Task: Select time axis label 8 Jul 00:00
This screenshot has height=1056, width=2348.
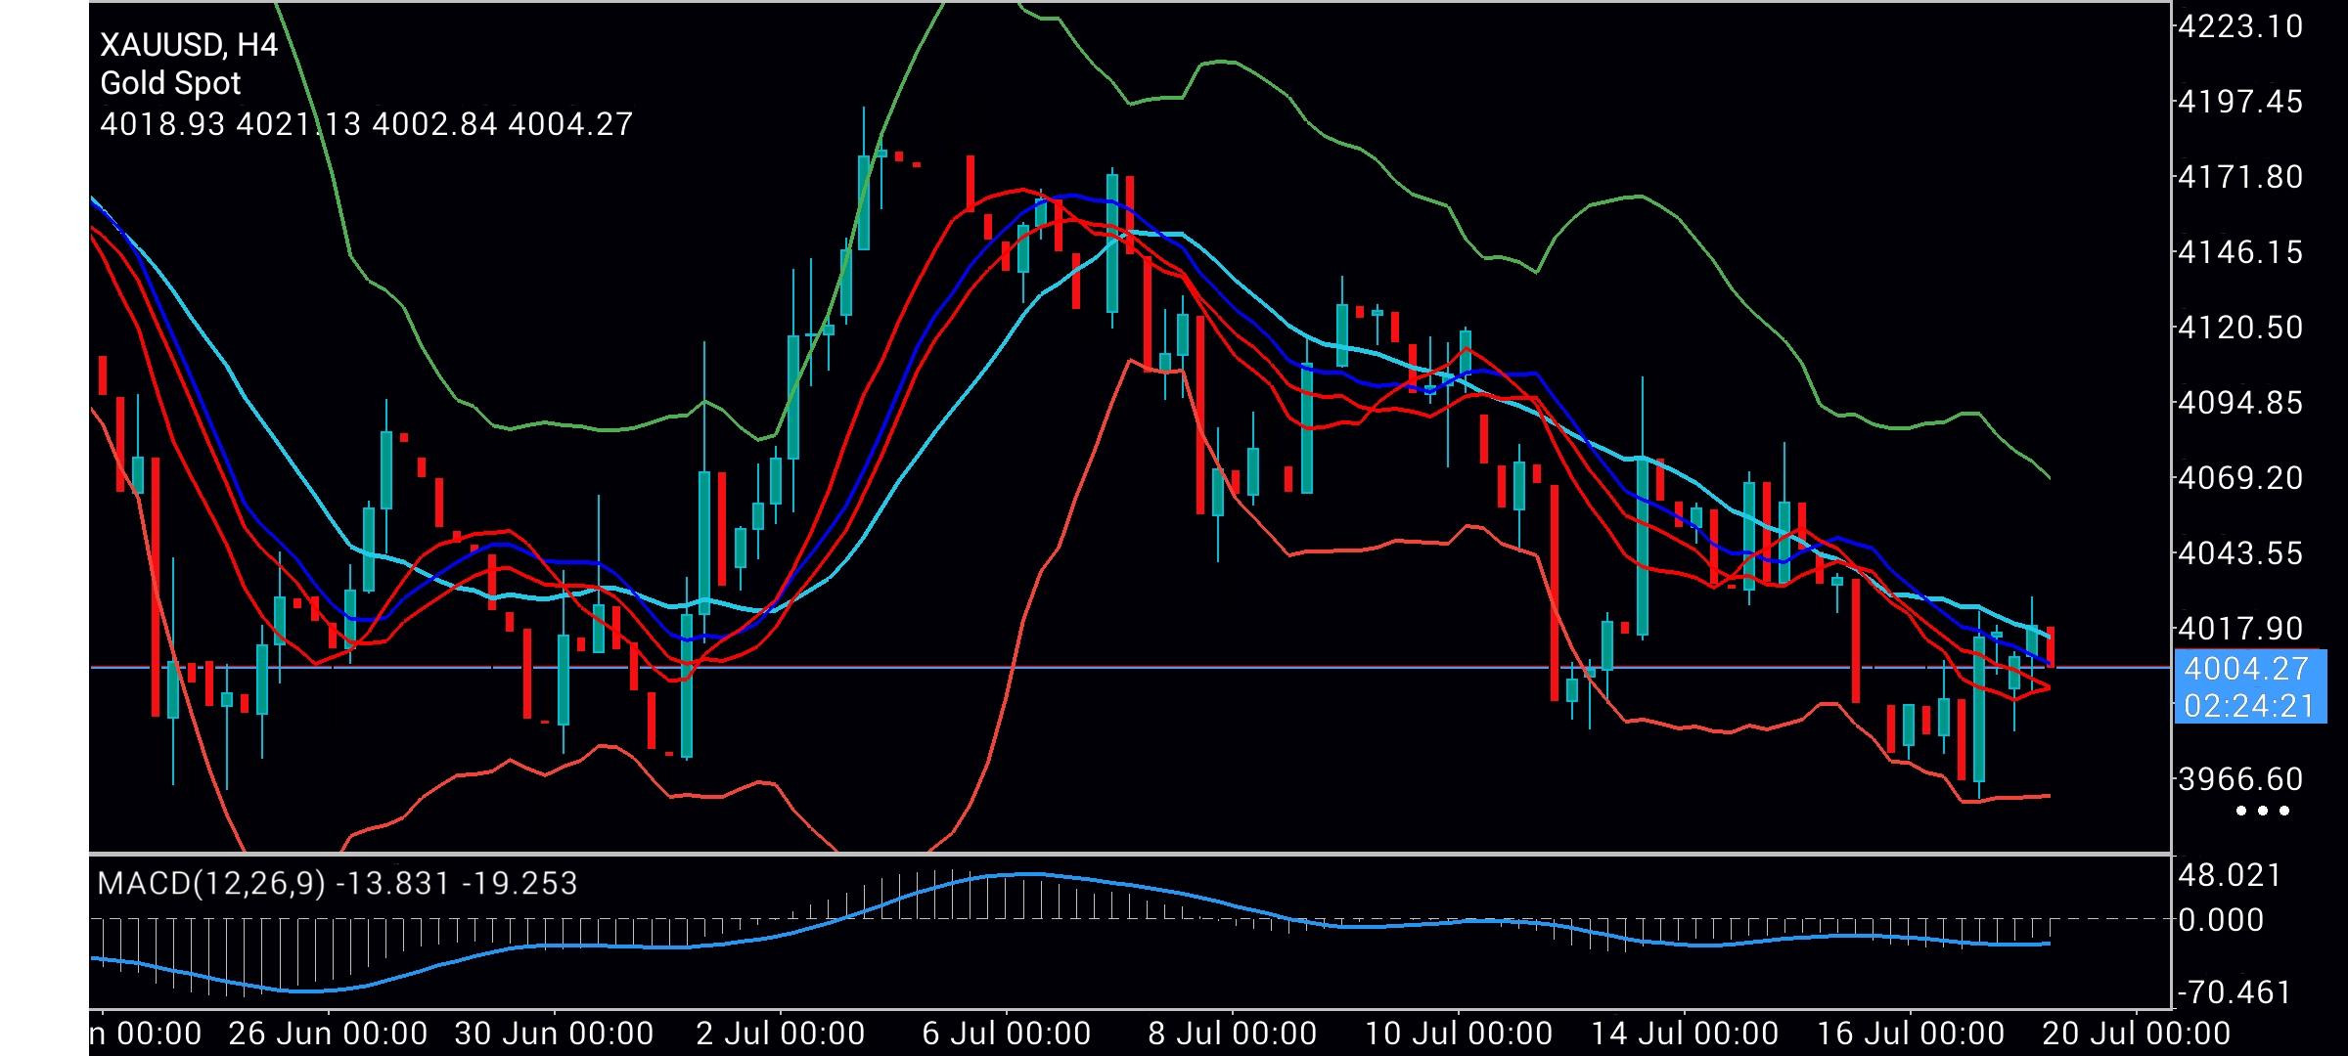Action: point(1233,1034)
